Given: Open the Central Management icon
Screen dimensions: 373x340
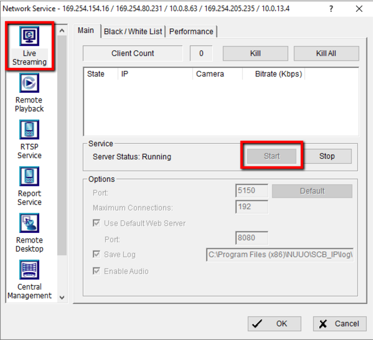Looking at the screenshot, I should (x=29, y=271).
